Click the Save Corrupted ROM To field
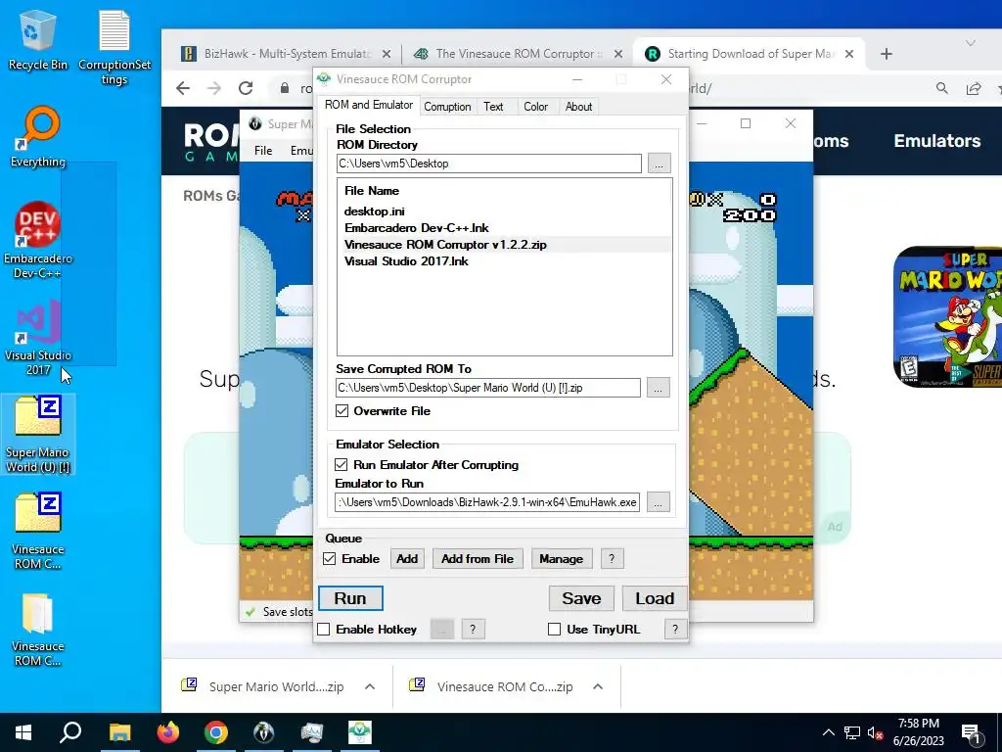1002x752 pixels. 488,388
